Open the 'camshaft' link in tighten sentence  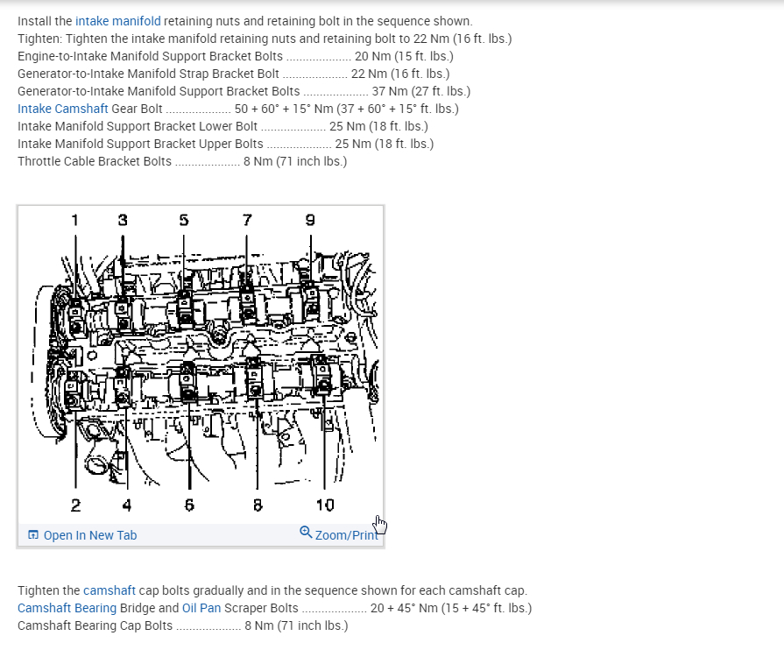coord(109,590)
